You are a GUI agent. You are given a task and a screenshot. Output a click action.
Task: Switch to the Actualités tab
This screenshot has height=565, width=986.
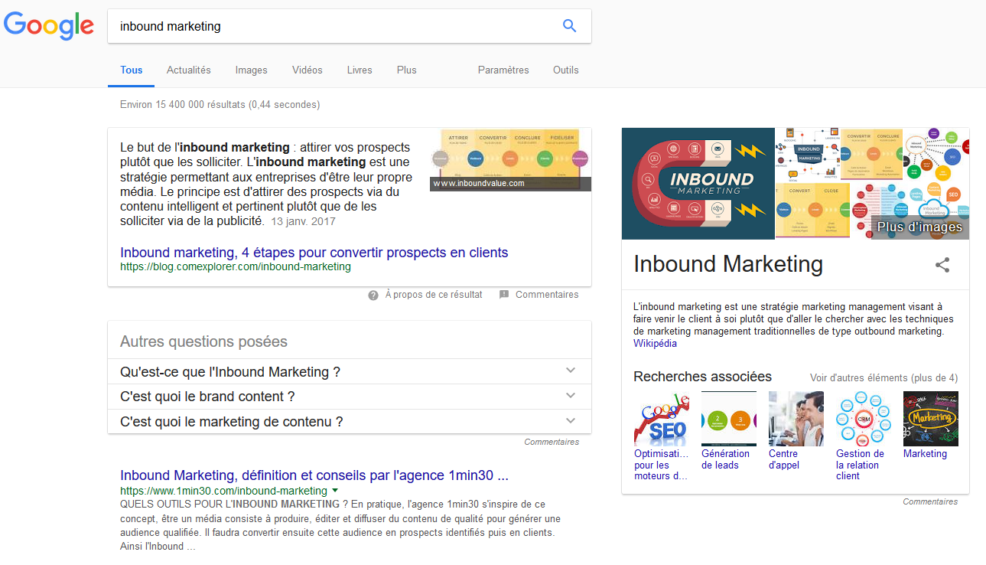(x=189, y=70)
